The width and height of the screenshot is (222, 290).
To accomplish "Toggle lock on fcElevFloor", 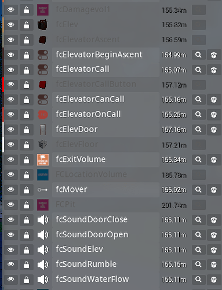I will 27,144.
